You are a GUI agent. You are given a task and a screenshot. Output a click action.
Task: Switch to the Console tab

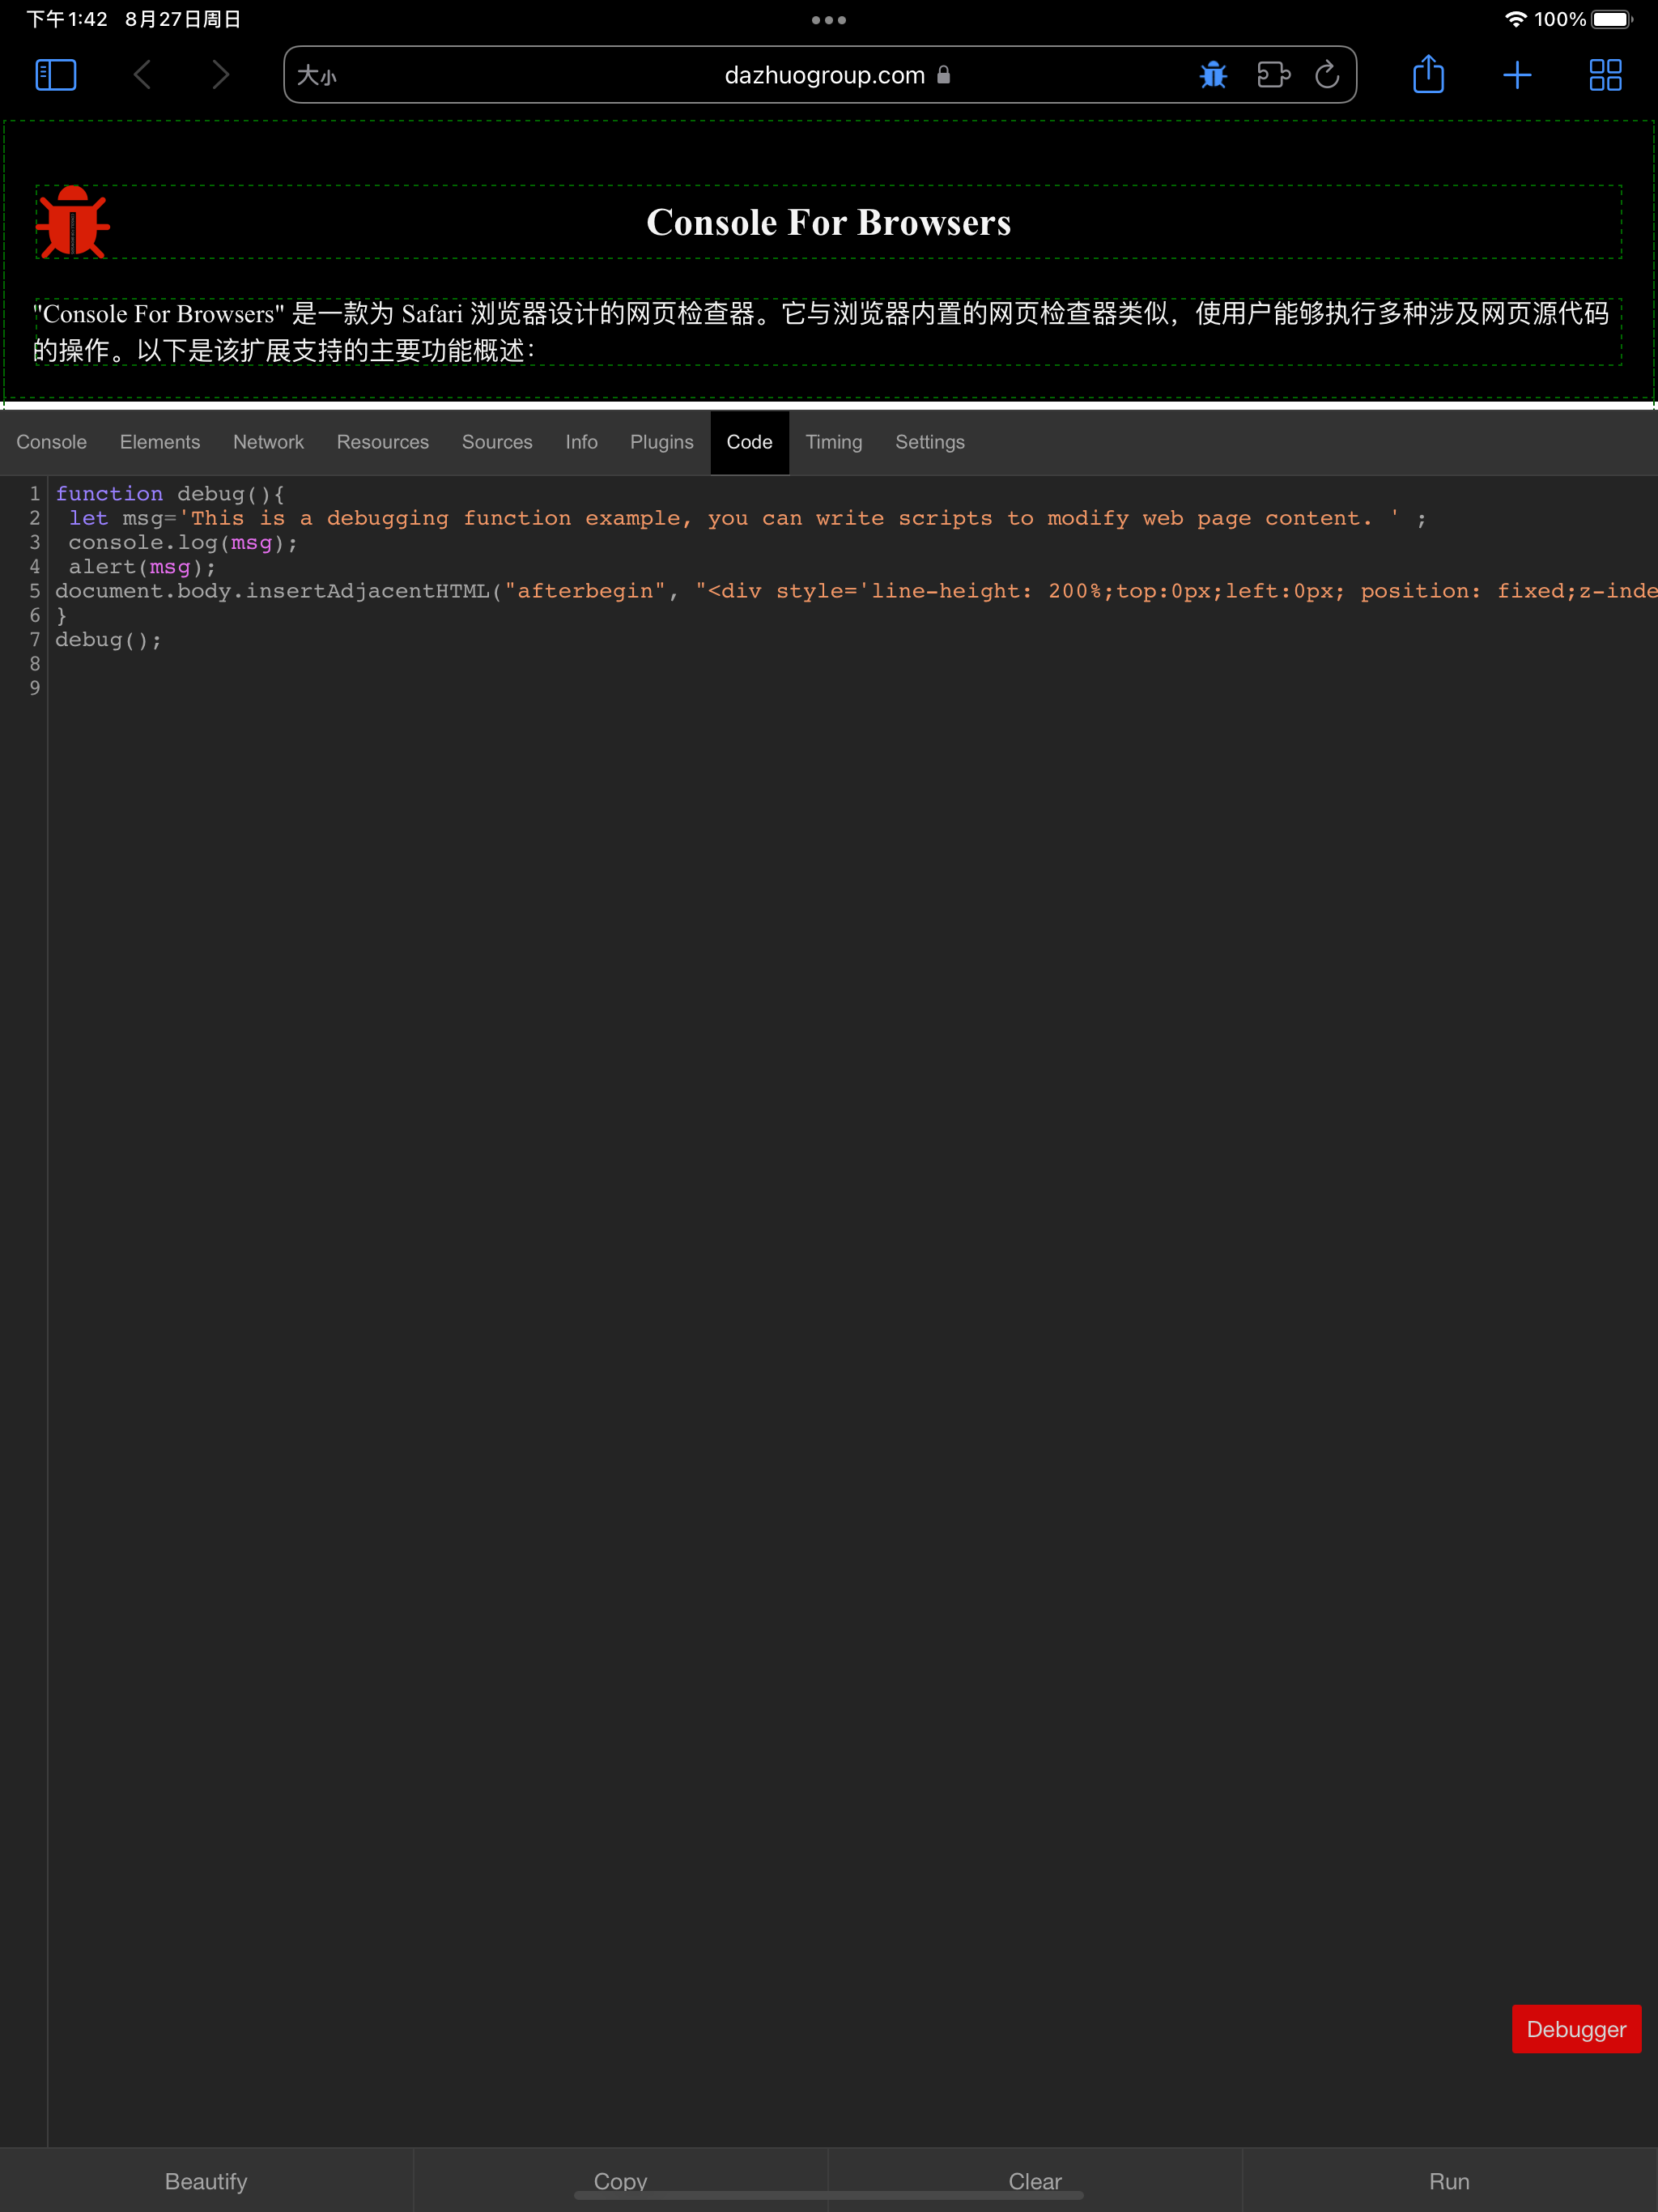(52, 442)
